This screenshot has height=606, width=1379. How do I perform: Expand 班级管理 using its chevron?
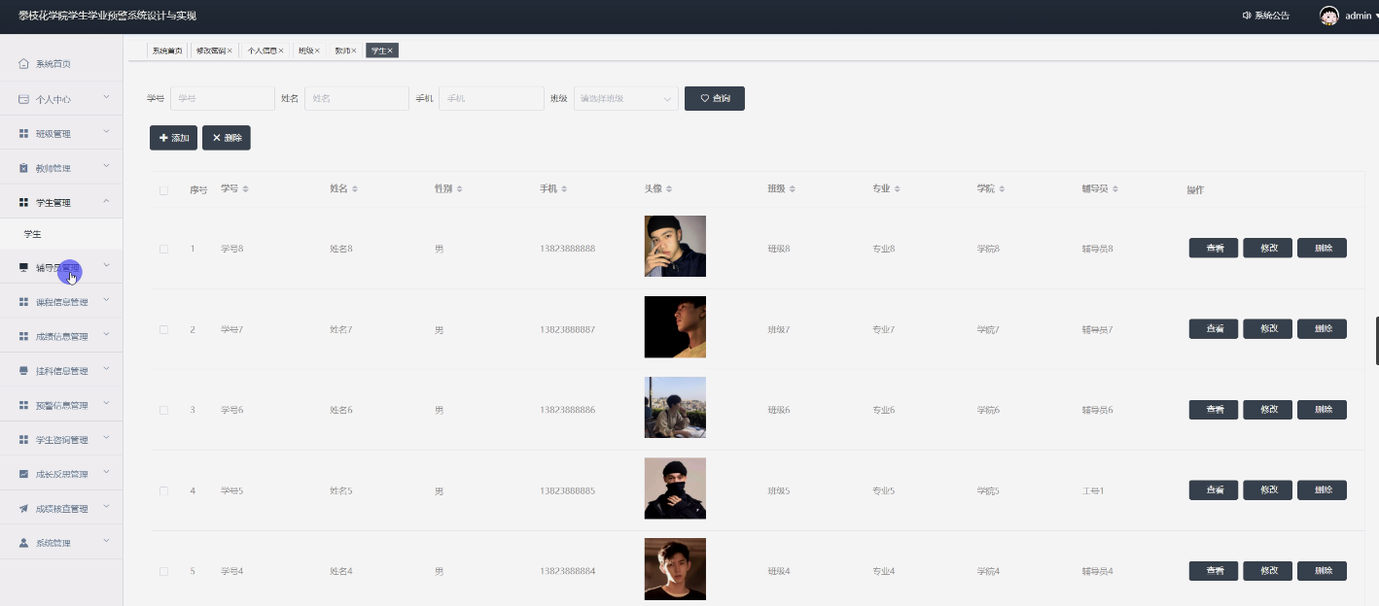tap(106, 132)
